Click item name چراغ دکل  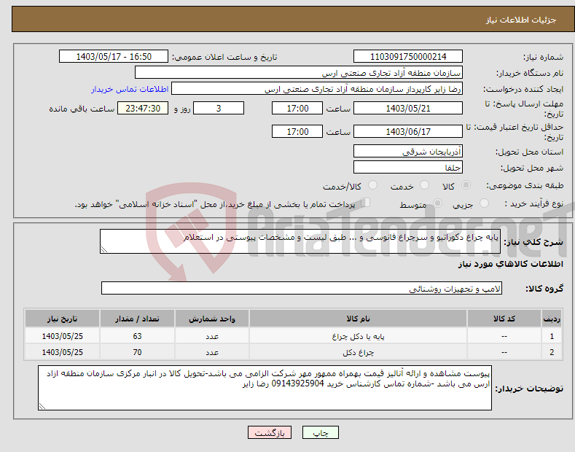(358, 352)
